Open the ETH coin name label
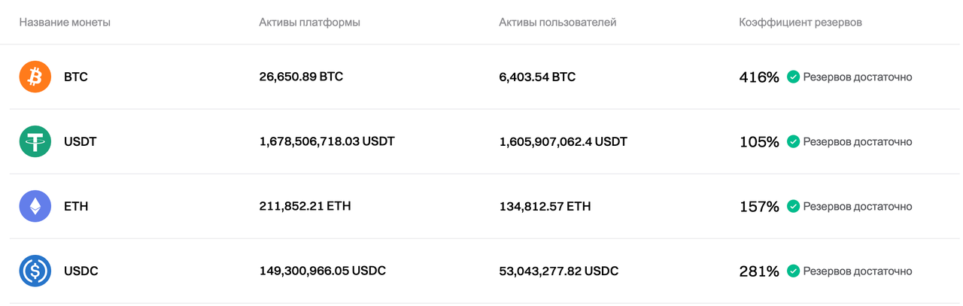This screenshot has width=963, height=306. [x=76, y=206]
